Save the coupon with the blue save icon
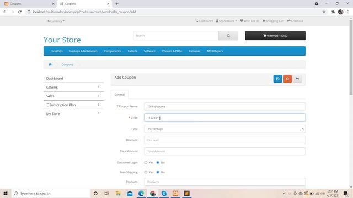Image resolution: width=353 pixels, height=198 pixels. [277, 79]
